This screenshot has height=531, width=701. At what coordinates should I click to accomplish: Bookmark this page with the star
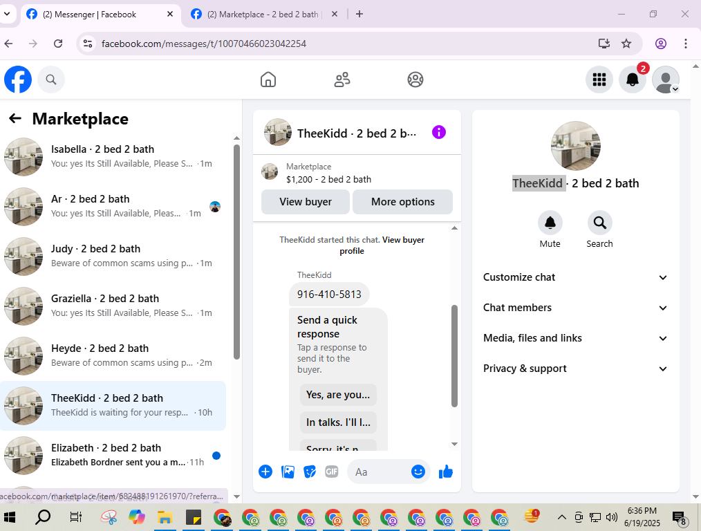pos(626,44)
